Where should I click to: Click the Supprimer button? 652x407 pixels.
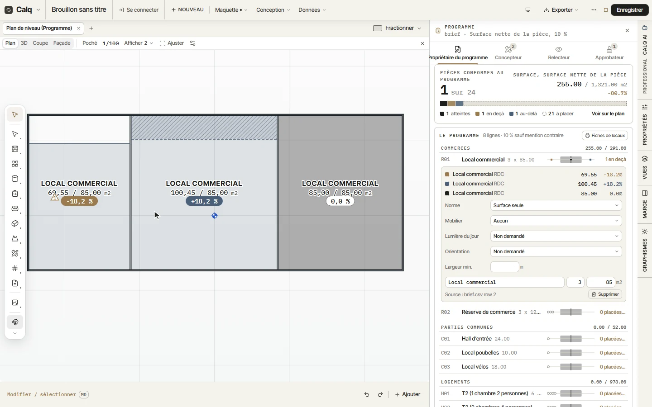[605, 294]
